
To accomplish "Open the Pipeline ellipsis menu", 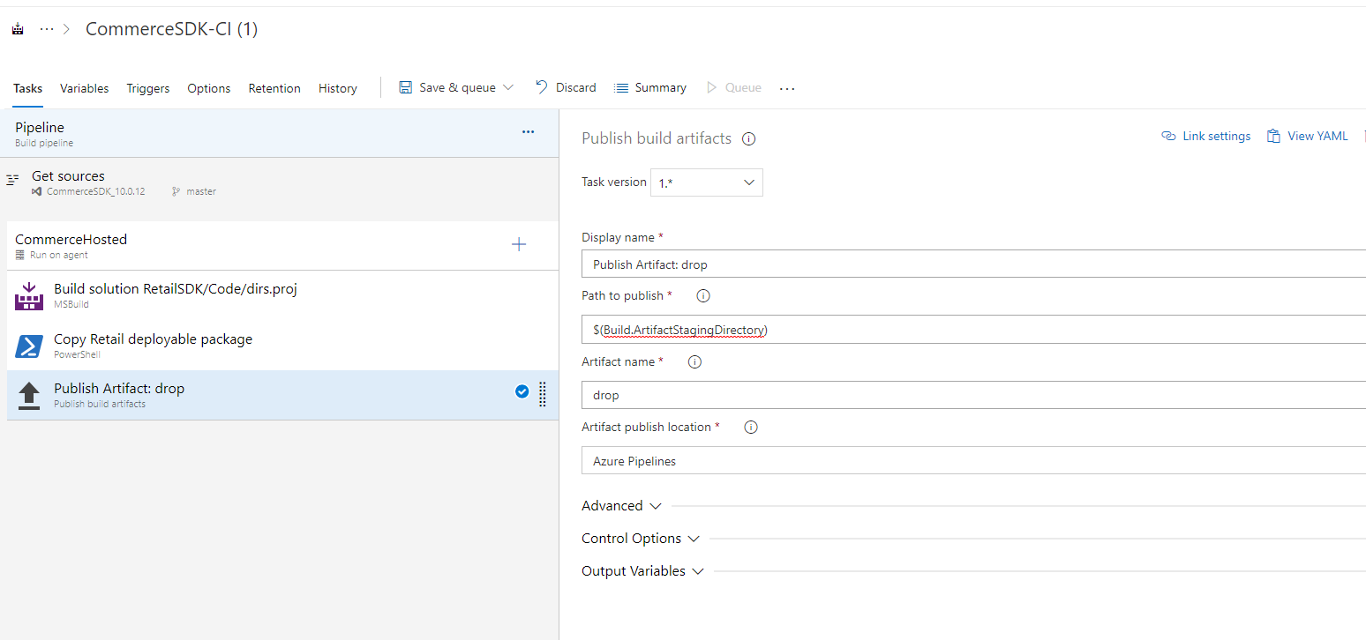I will [528, 132].
